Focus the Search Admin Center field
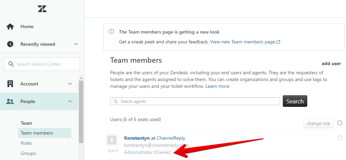 (x=42, y=64)
